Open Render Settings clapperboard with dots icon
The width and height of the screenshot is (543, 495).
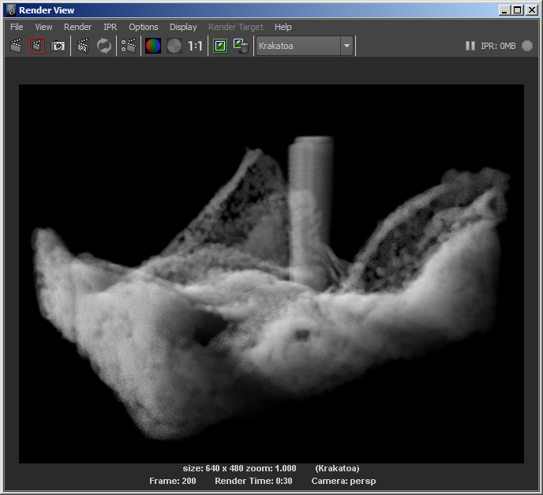pos(128,46)
